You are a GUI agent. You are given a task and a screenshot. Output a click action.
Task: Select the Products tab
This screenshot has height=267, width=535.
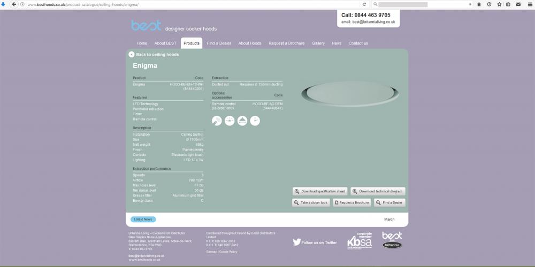tap(192, 43)
